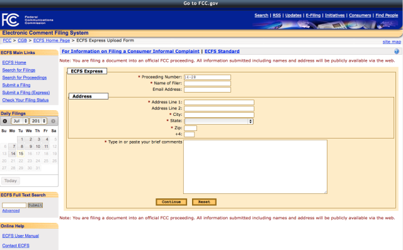Screen dimensions: 403x250
Task: Click Submit button for Full Text Search
Action: point(35,205)
